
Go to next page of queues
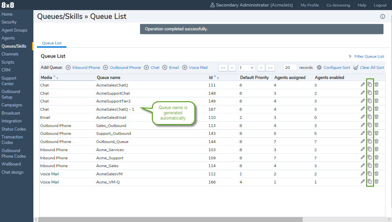click(261, 68)
